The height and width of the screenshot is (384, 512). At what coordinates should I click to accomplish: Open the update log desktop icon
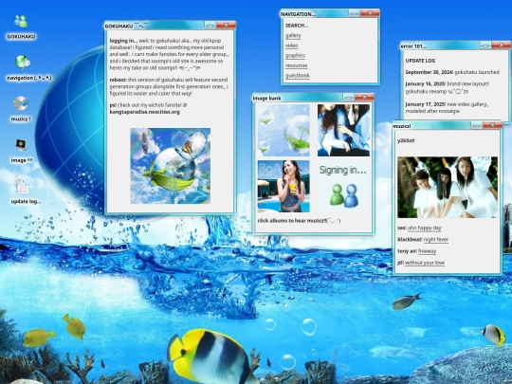pos(22,187)
